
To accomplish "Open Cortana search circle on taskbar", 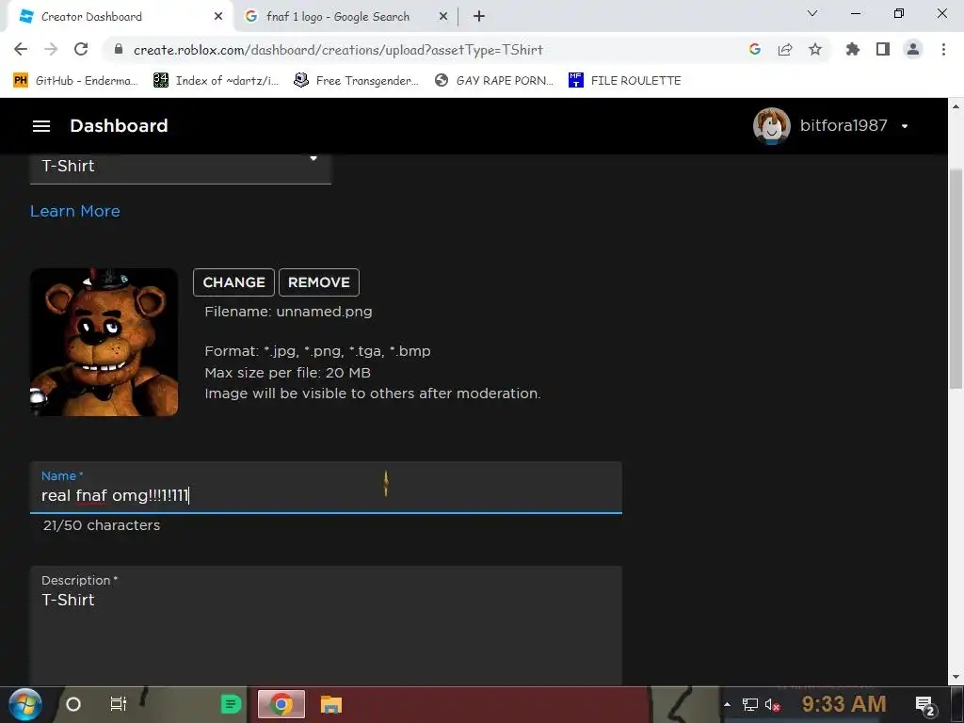I will pyautogui.click(x=73, y=704).
